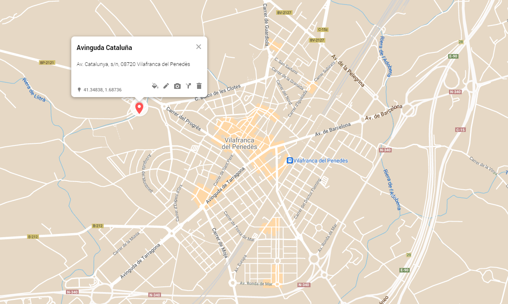The width and height of the screenshot is (508, 304).
Task: Click the red map pin marker
Action: 139,108
